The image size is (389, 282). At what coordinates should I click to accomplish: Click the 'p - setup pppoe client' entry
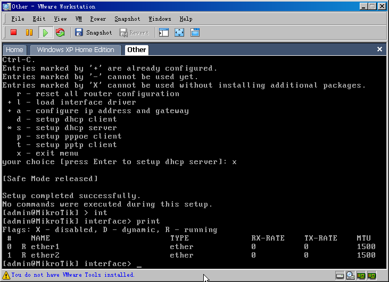coord(69,136)
